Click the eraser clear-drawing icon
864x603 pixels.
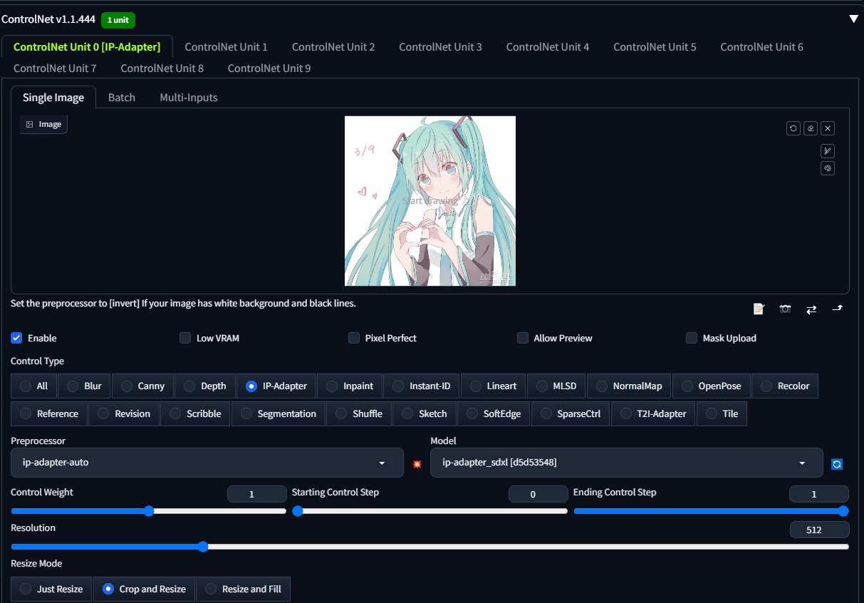pyautogui.click(x=810, y=128)
